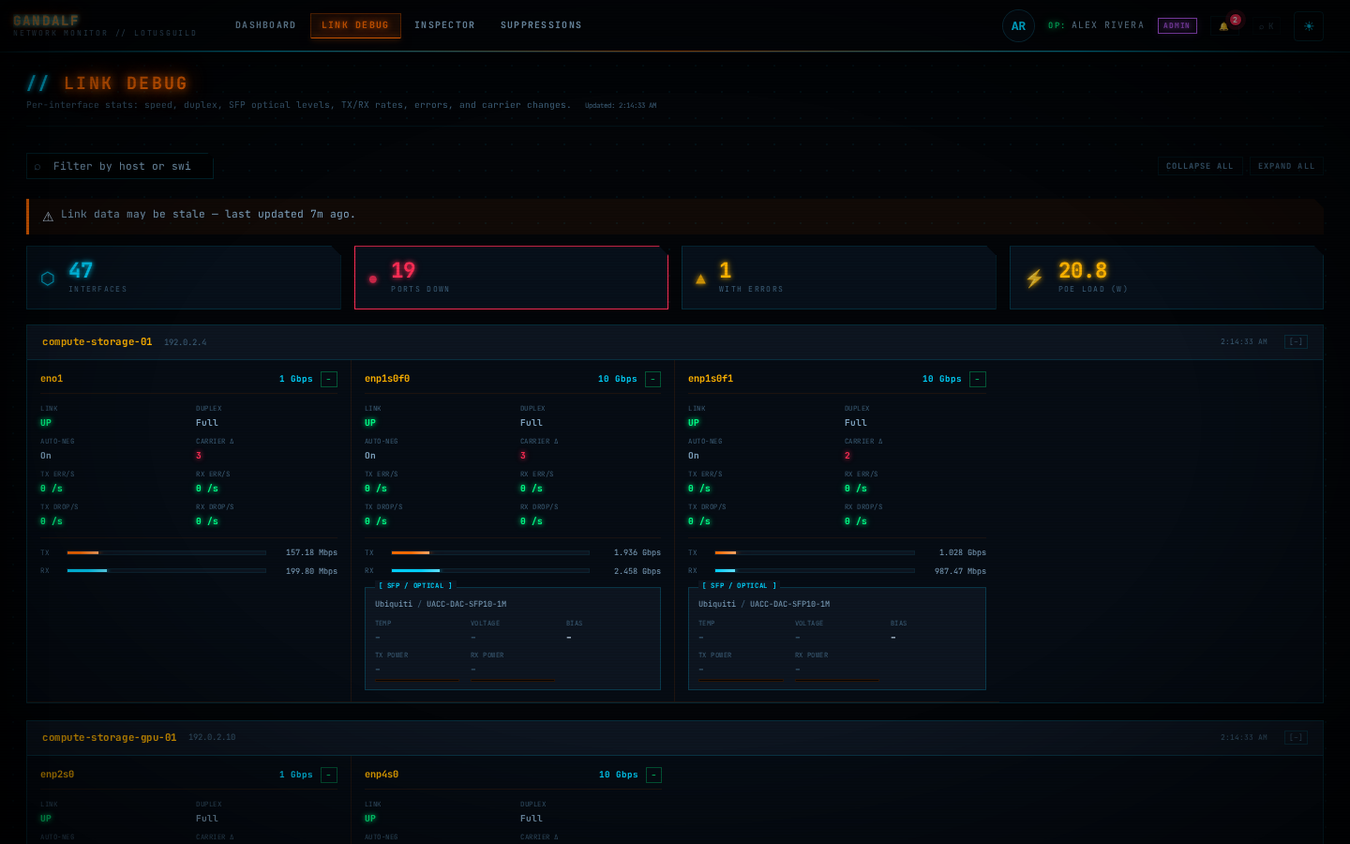Image resolution: width=1350 pixels, height=844 pixels.
Task: Collapse the enp4s0 interface card
Action: pyautogui.click(x=653, y=775)
